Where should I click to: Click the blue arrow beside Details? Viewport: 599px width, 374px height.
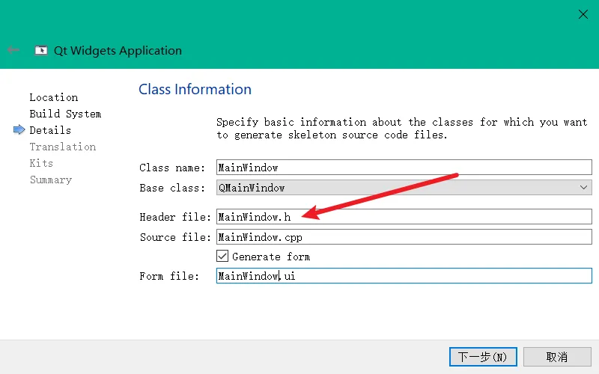[19, 129]
